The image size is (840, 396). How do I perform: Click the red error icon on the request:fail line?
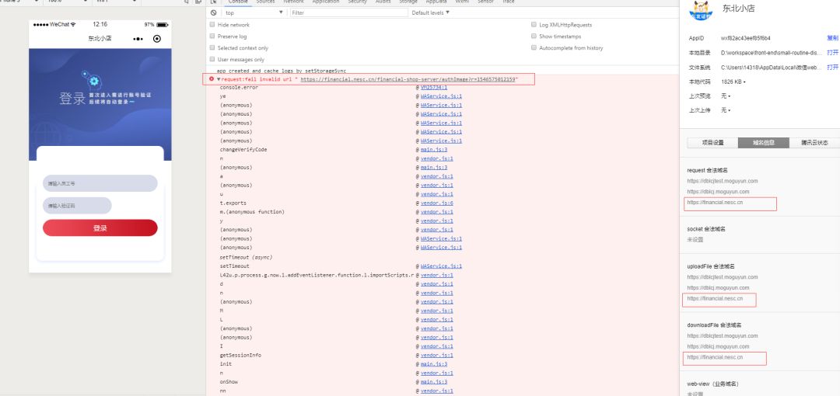212,78
